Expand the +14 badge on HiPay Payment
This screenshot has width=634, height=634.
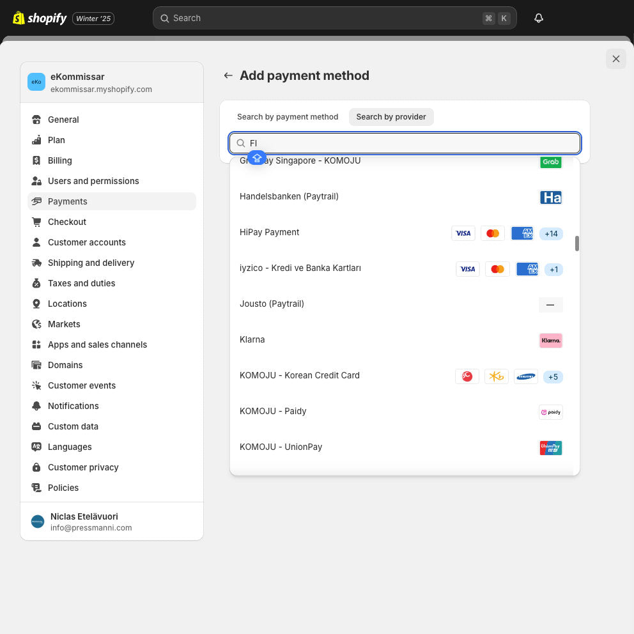(x=551, y=233)
